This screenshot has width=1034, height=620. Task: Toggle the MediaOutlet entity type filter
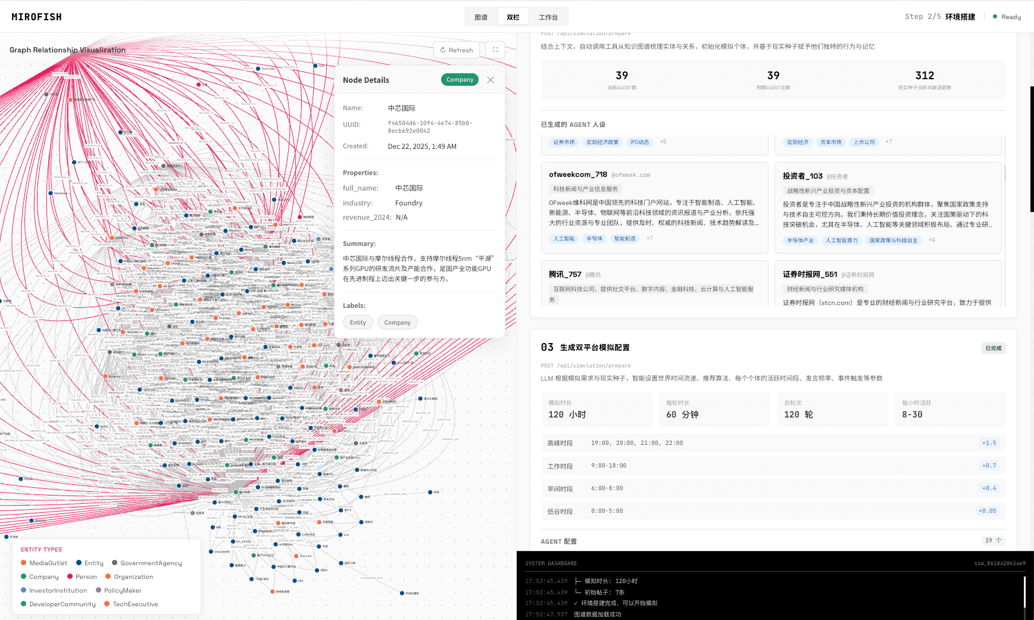pos(23,563)
